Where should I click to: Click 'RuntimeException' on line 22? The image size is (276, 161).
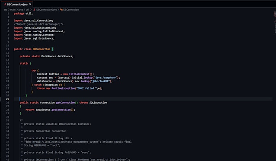[x=63, y=88]
